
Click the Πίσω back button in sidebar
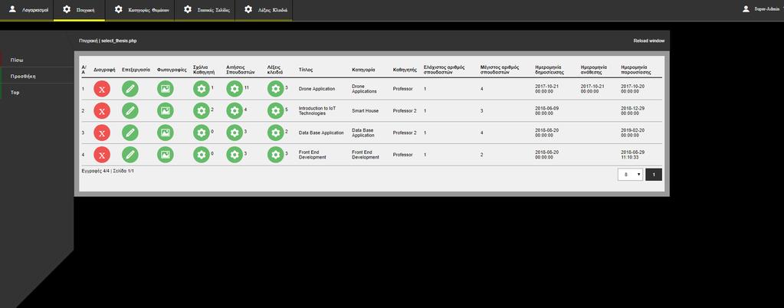37,60
